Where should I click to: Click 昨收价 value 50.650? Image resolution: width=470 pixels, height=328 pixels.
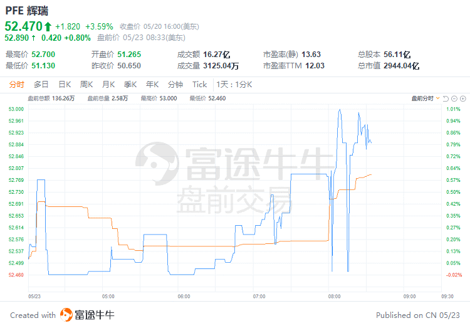[x=129, y=66]
